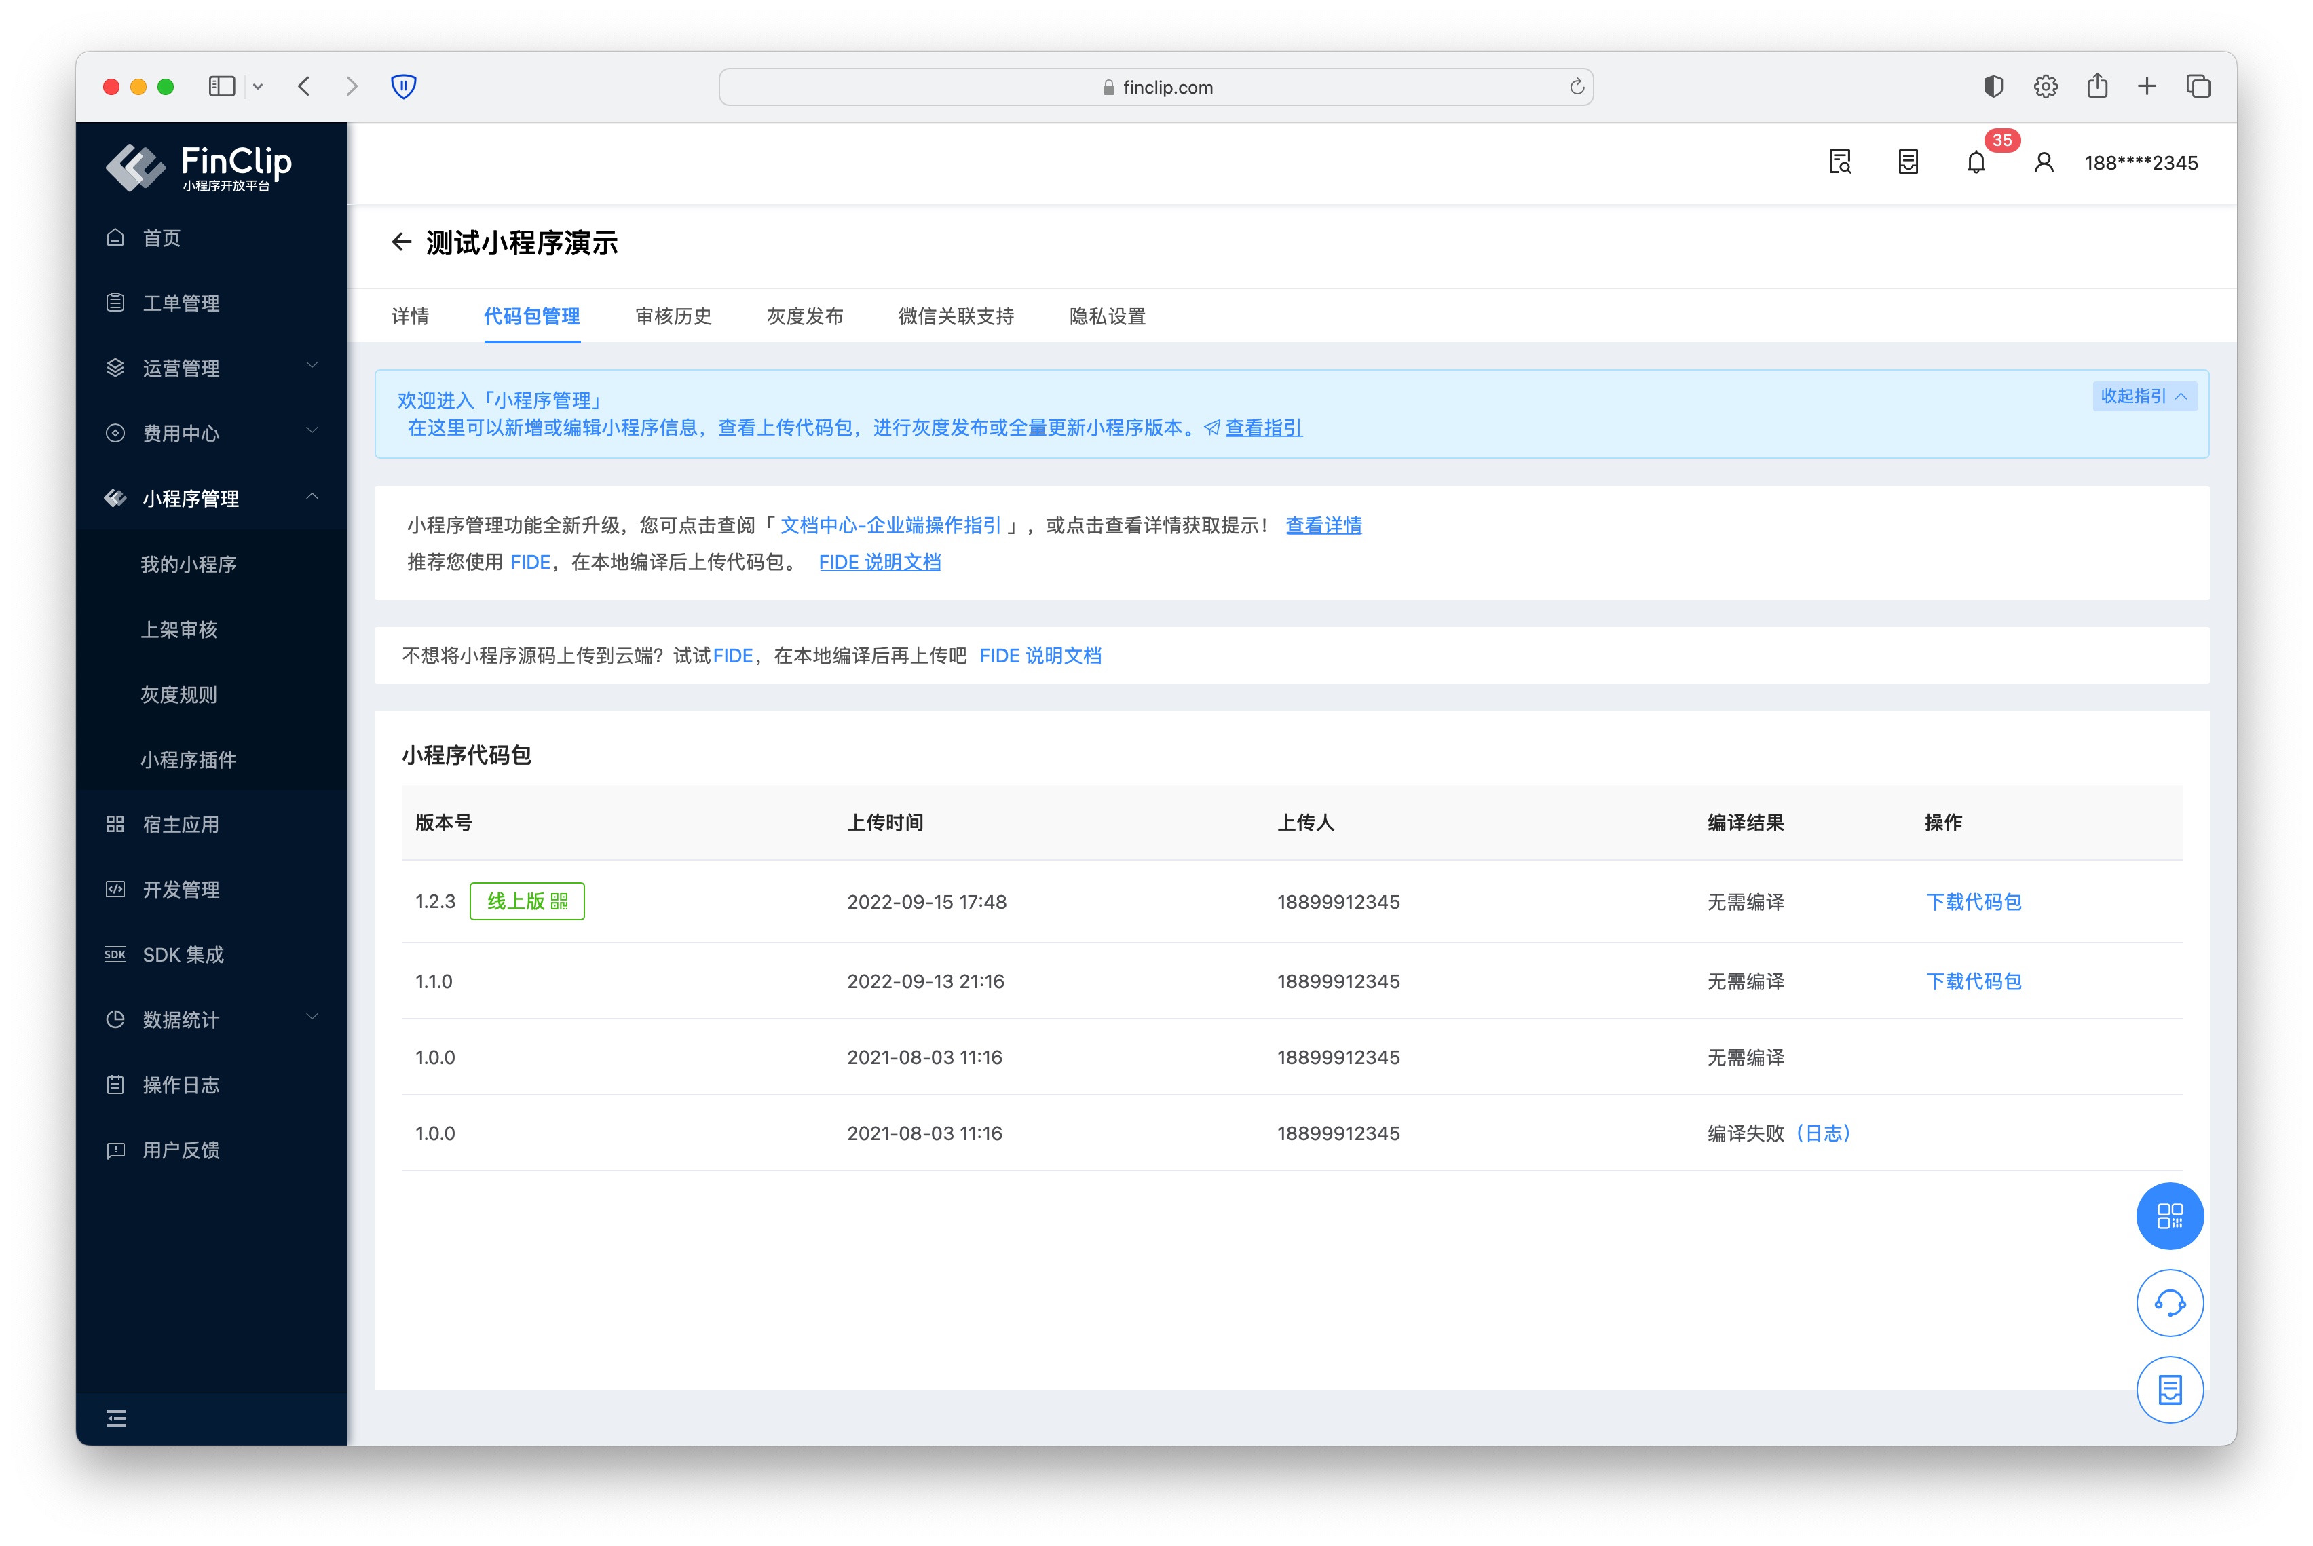
Task: Click the finclip.com address bar
Action: (1156, 87)
